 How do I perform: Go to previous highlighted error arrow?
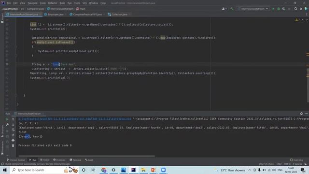pos(303,20)
